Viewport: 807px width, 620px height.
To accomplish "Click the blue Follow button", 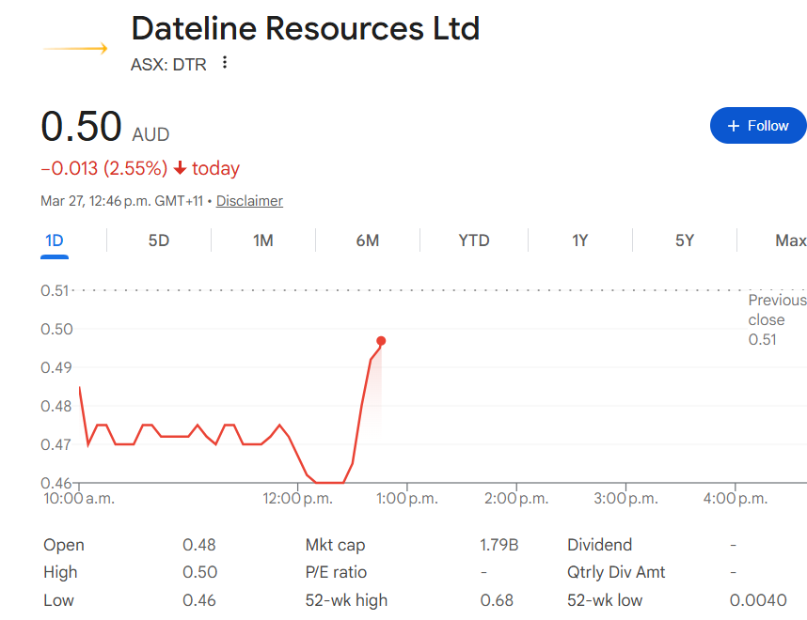I will click(757, 126).
